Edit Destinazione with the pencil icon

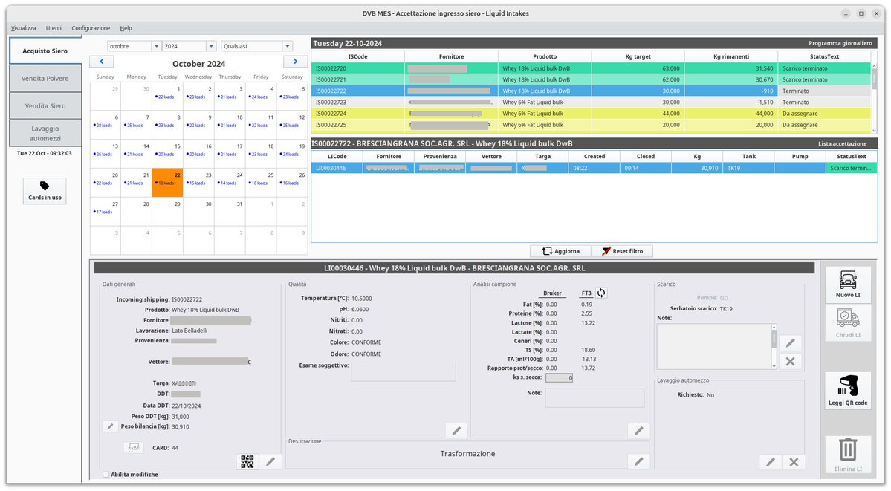[x=638, y=461]
